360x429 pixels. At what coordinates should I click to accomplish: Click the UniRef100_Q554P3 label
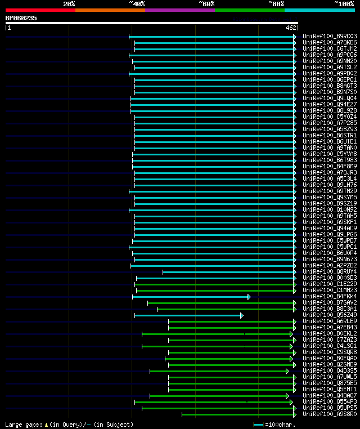click(330, 402)
